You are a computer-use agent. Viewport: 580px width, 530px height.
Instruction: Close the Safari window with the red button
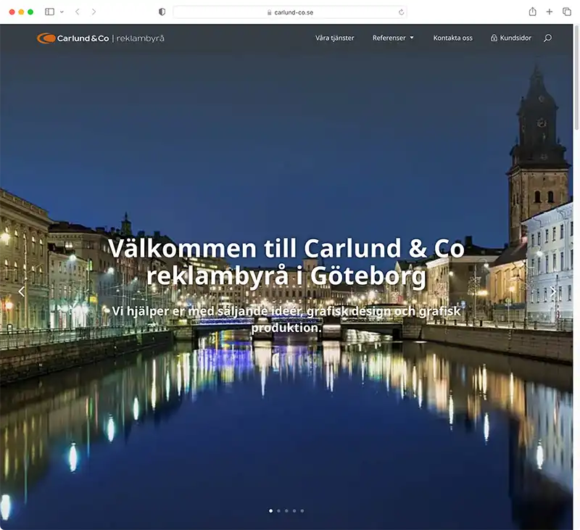click(x=12, y=12)
